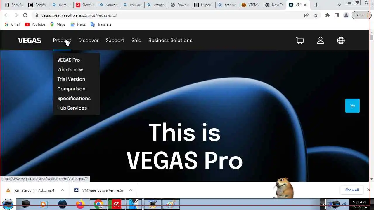Screen dimensions: 374x210
Task: Open the Product menu
Action: click(62, 40)
